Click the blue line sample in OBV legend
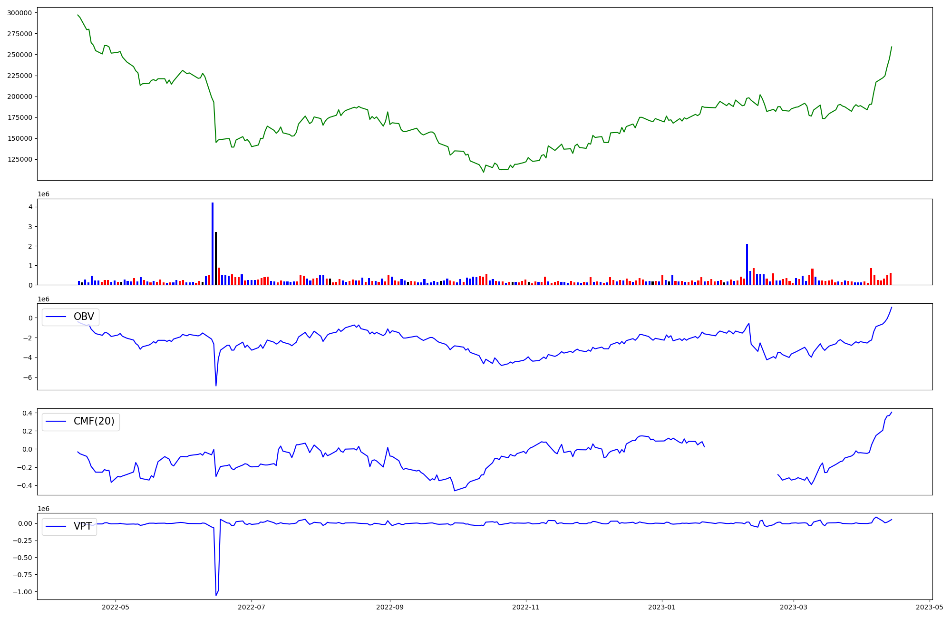The height and width of the screenshot is (618, 951). coord(57,317)
